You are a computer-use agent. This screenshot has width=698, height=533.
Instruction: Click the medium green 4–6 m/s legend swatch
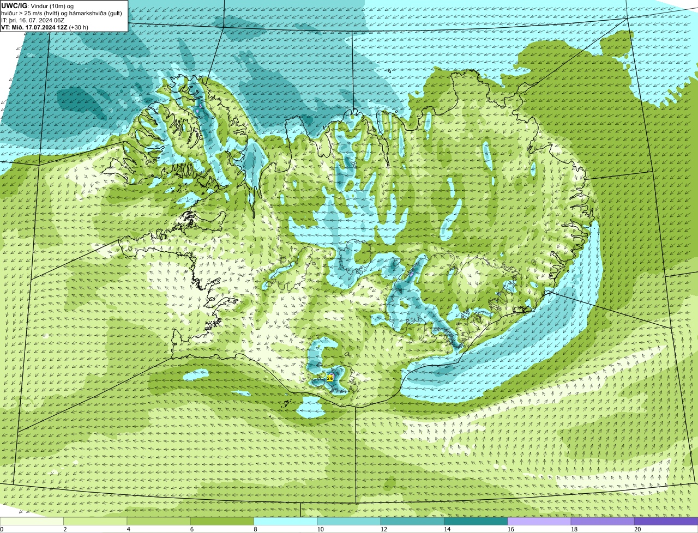click(159, 521)
